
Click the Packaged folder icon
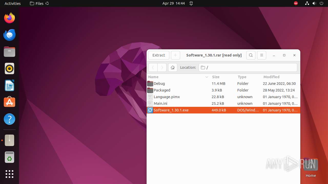click(x=150, y=90)
